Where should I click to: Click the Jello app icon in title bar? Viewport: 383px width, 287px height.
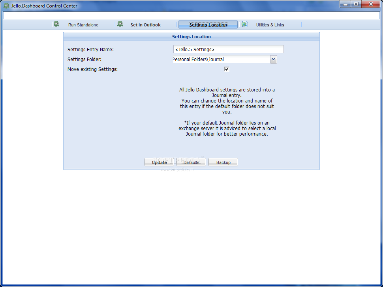[x=6, y=6]
